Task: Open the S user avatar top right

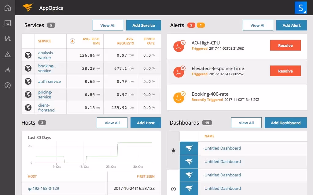Action: (301, 8)
